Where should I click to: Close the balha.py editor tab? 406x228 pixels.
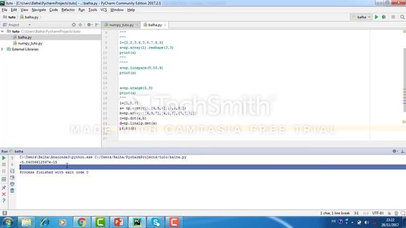165,25
